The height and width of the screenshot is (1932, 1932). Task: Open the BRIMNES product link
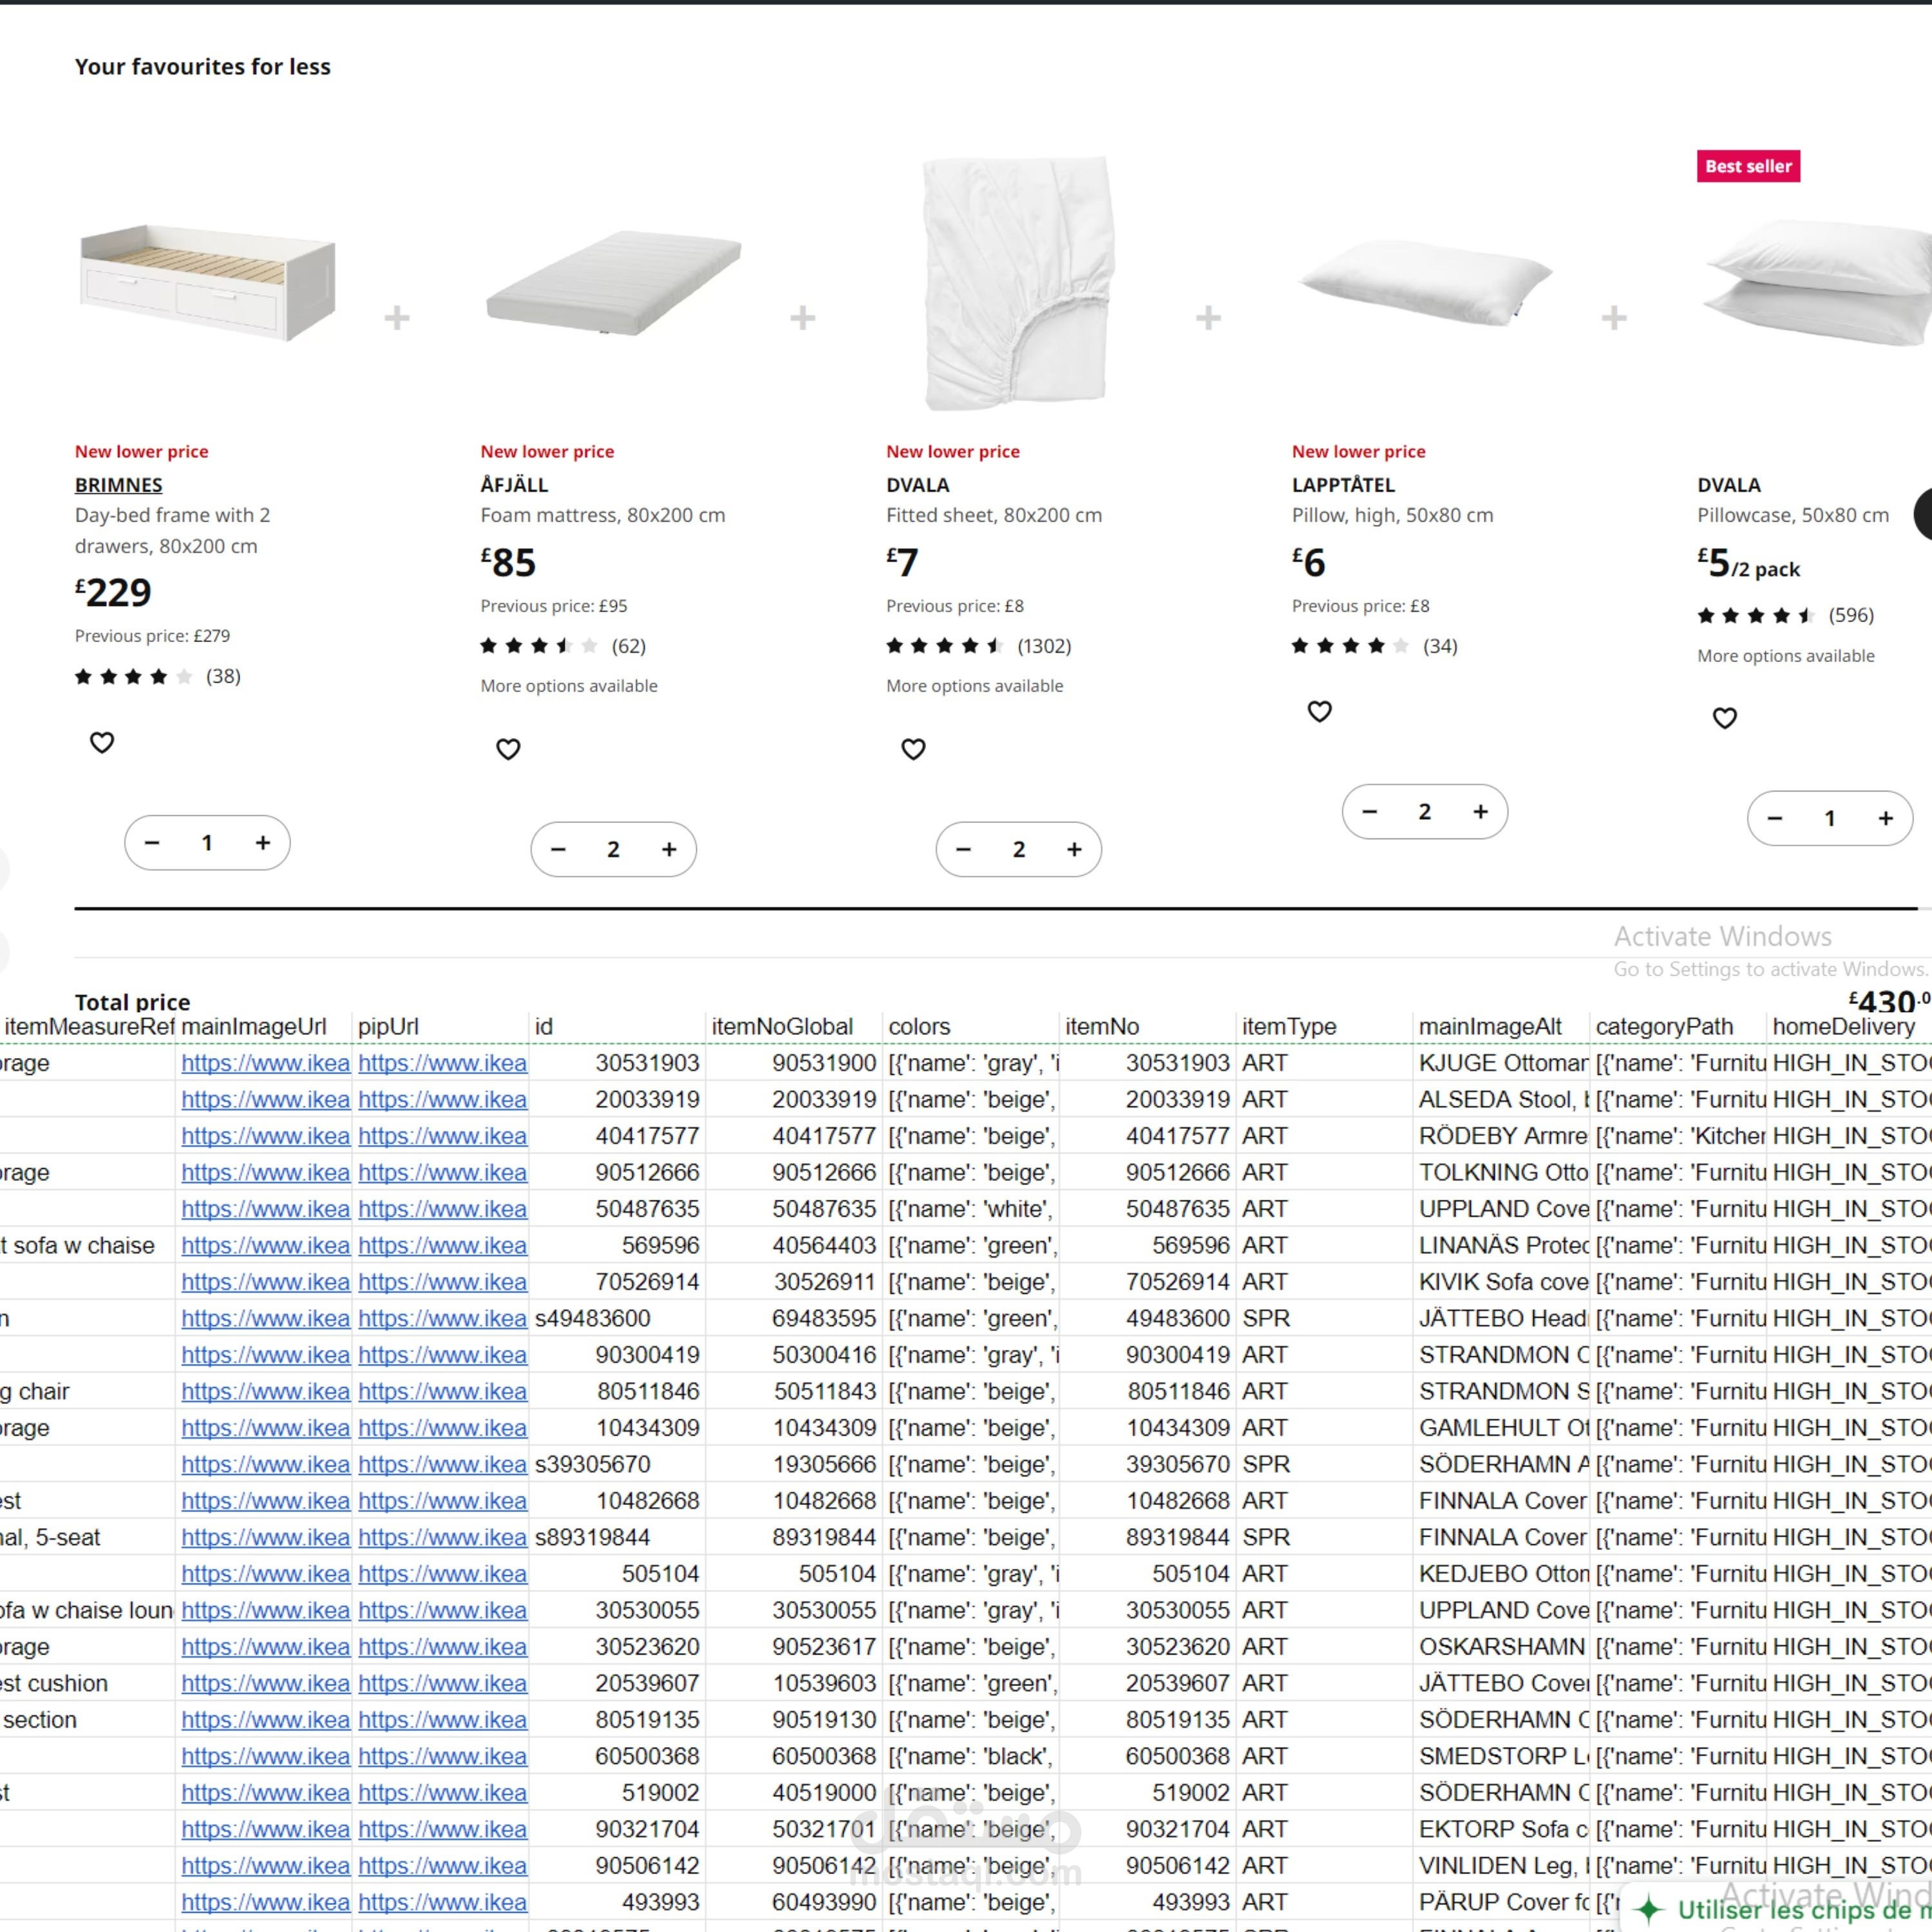click(119, 485)
